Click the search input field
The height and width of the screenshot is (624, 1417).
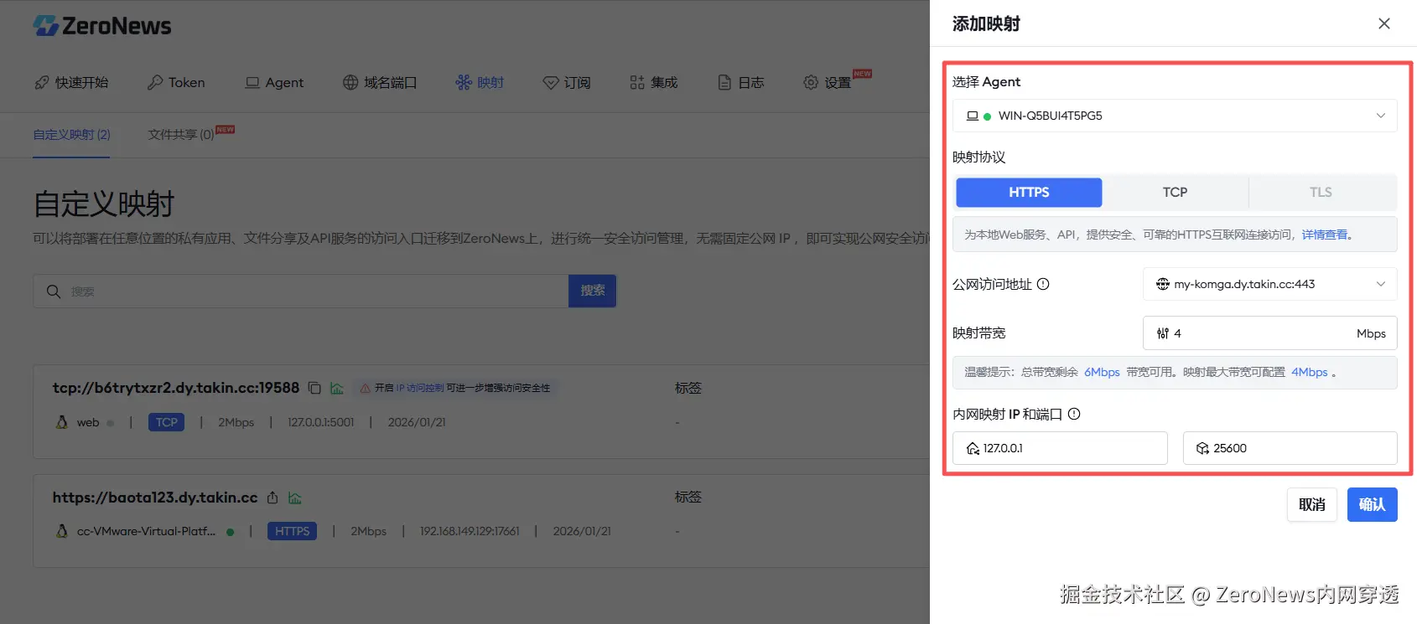point(301,291)
